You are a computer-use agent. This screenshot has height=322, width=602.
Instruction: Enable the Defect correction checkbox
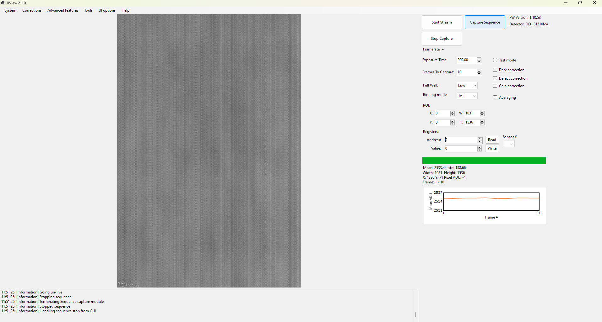[495, 78]
